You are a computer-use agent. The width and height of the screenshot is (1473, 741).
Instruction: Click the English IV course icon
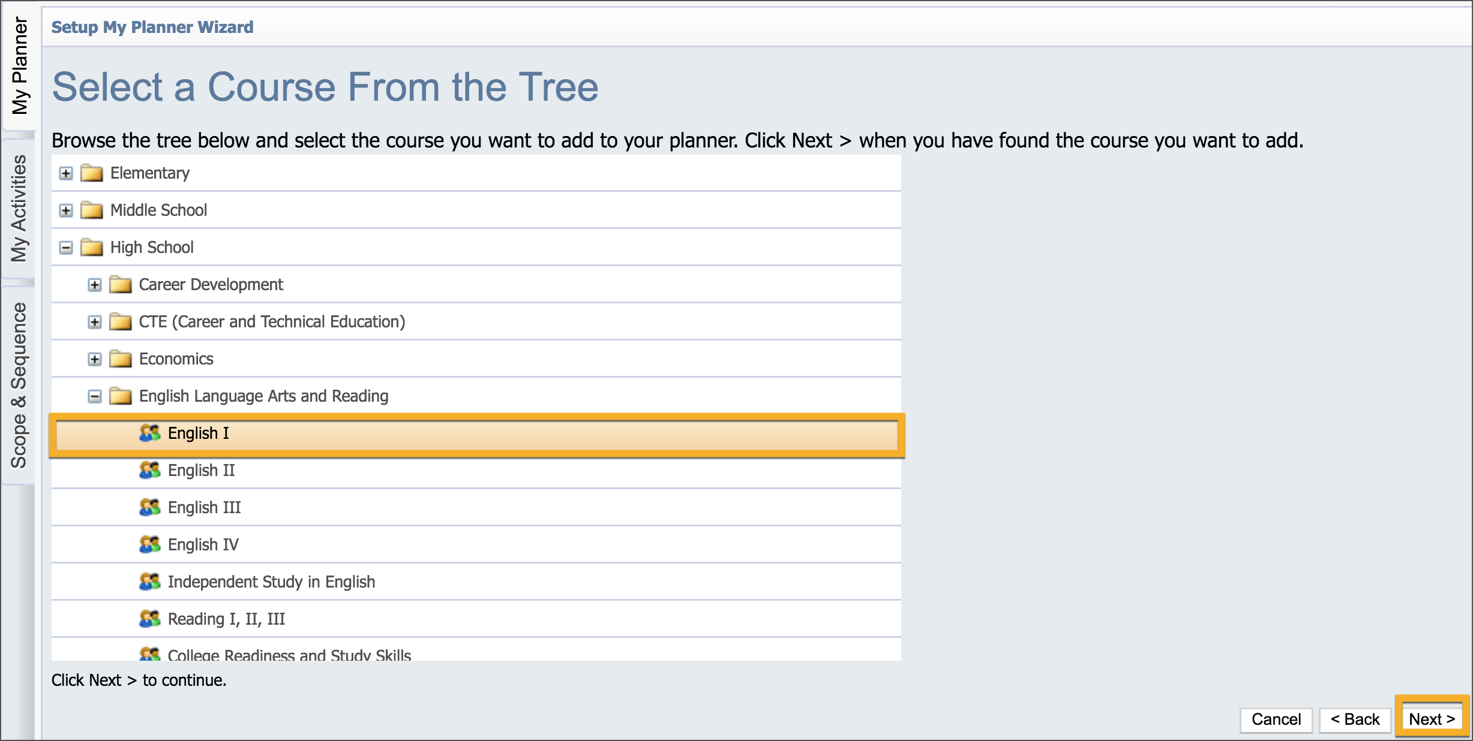coord(149,544)
